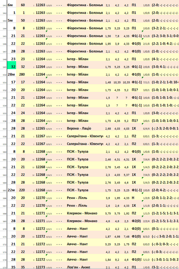The width and height of the screenshot is (179, 269).
Task: Click the Н bet type cell
Action: tap(133, 198)
